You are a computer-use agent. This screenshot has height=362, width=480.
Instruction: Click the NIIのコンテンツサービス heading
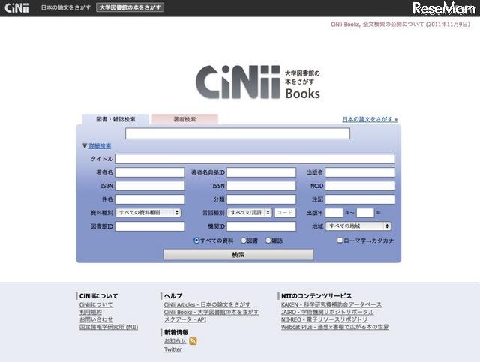[316, 296]
